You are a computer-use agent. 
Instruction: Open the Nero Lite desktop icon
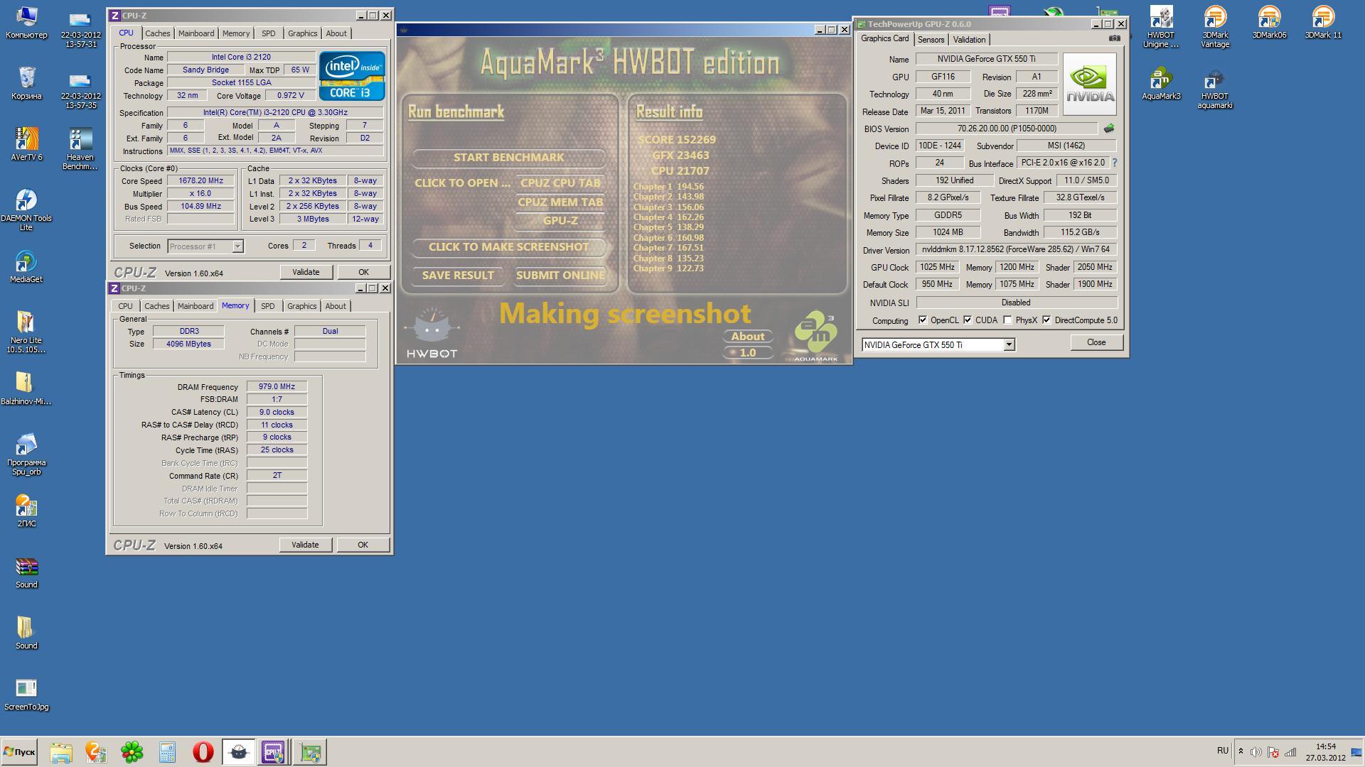(x=26, y=332)
